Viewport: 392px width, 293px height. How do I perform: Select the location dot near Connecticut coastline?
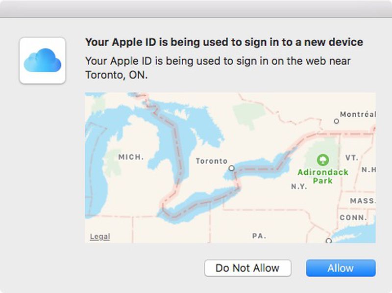[328, 241]
